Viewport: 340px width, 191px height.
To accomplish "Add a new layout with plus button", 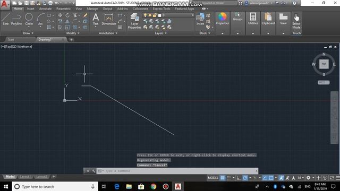I will (x=54, y=177).
